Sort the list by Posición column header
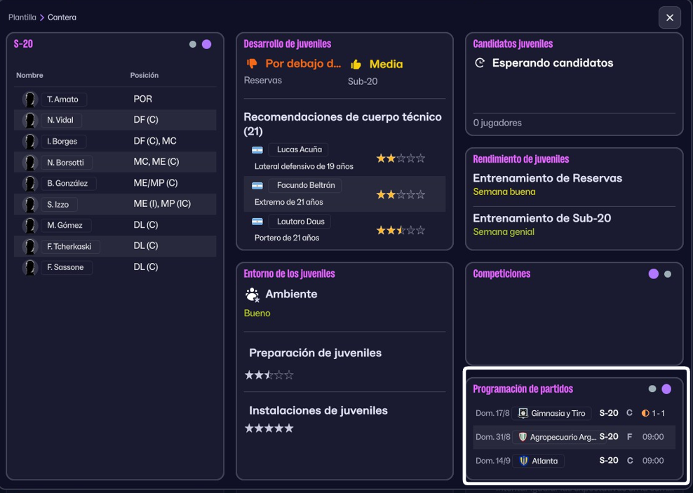The height and width of the screenshot is (493, 693). (x=144, y=76)
